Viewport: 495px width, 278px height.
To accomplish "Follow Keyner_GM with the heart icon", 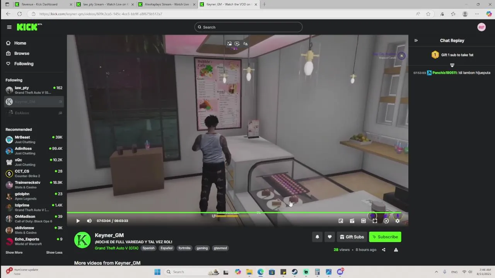I will pyautogui.click(x=329, y=237).
